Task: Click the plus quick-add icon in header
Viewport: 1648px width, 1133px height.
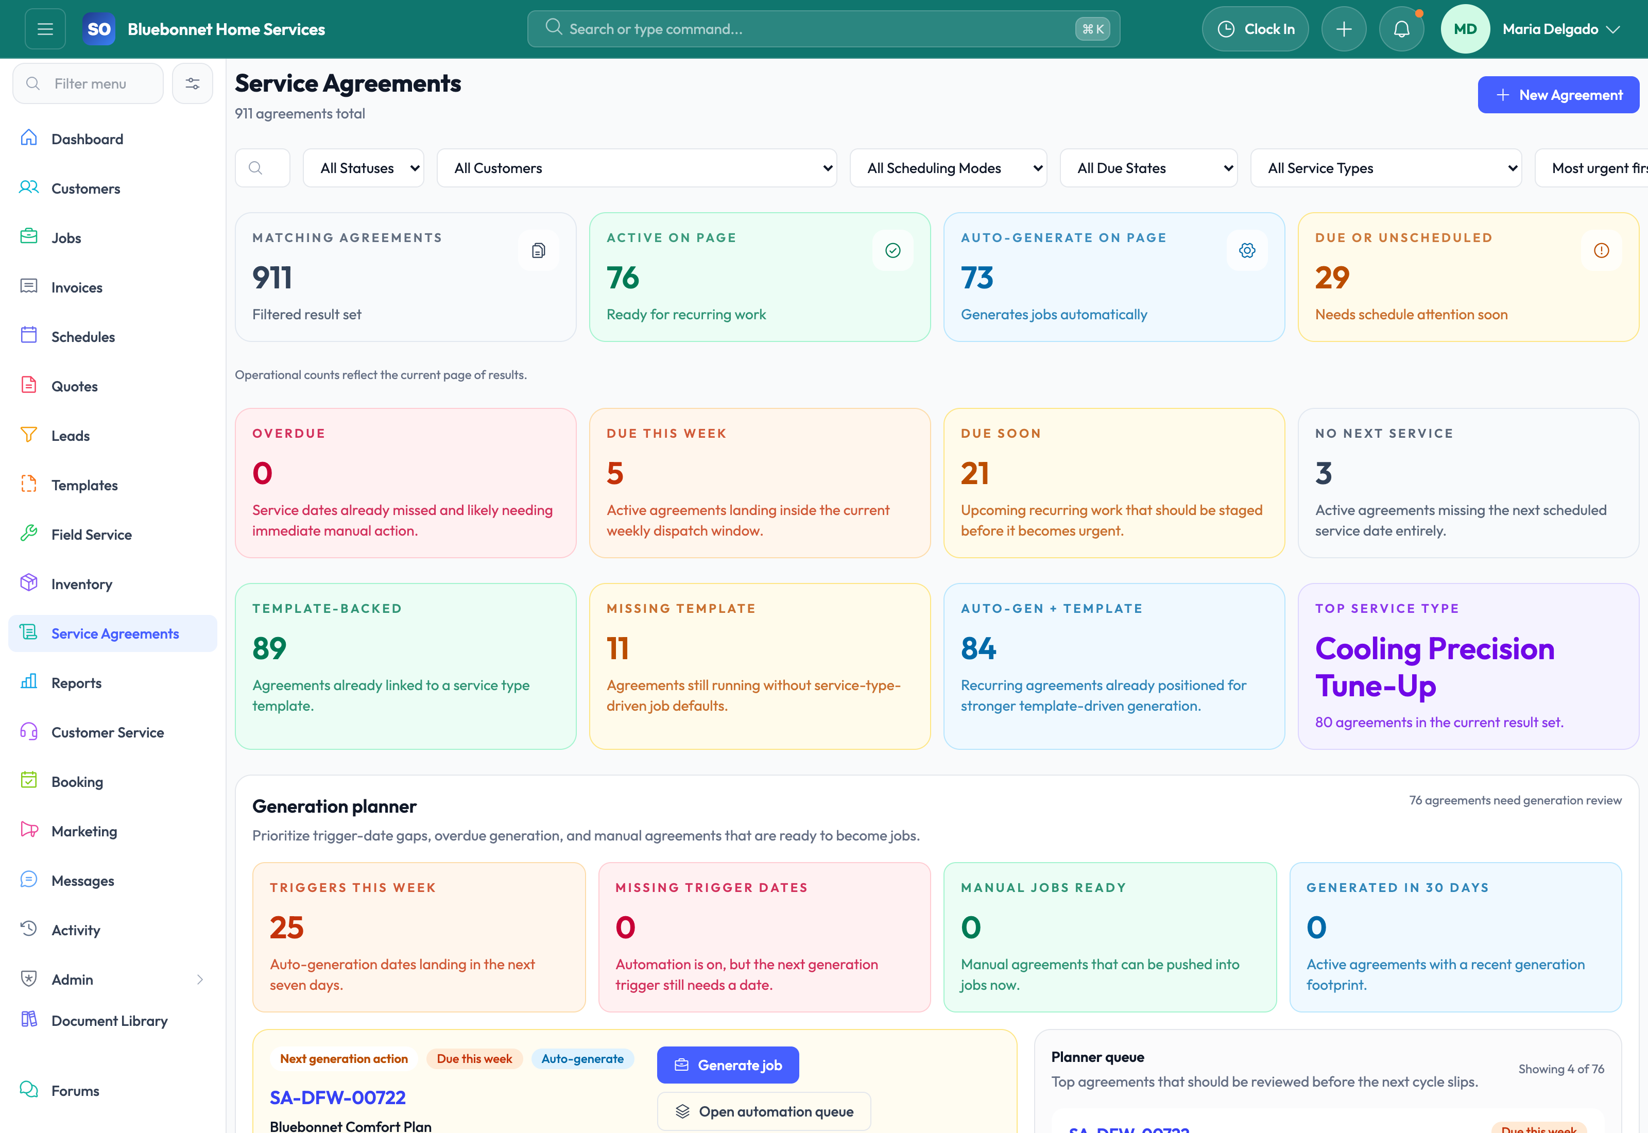Action: [1344, 29]
